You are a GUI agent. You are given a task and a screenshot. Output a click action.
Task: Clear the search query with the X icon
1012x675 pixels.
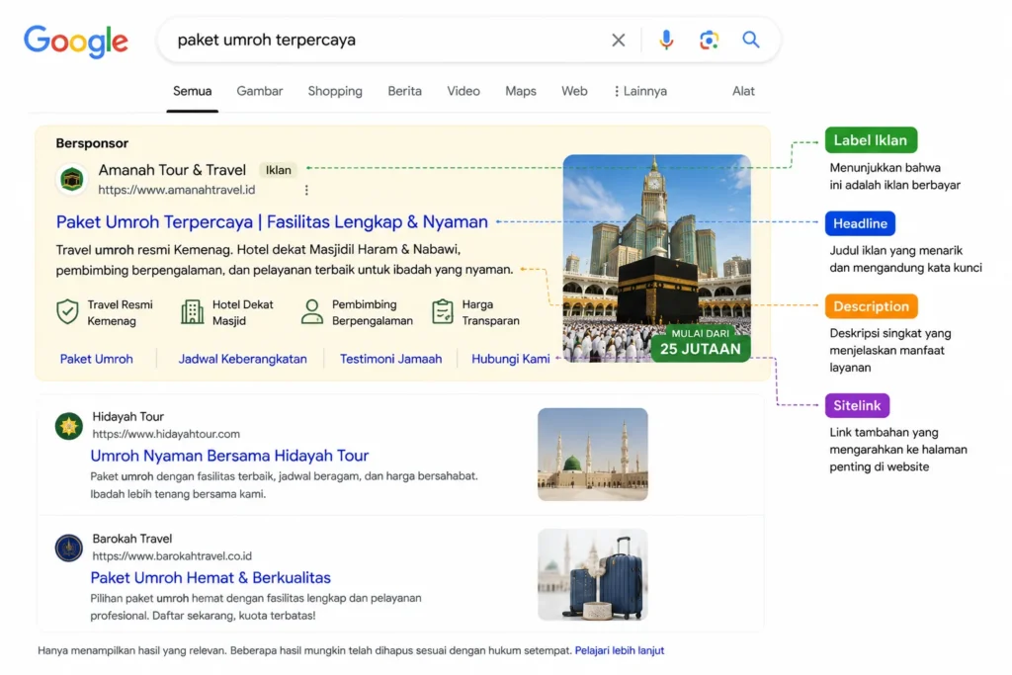tap(619, 40)
